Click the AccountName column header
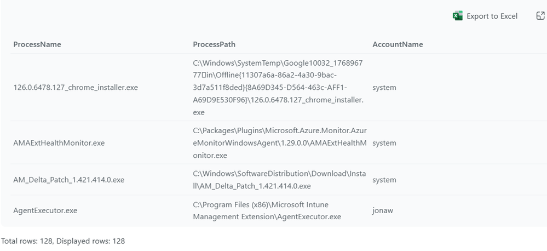 click(x=398, y=44)
